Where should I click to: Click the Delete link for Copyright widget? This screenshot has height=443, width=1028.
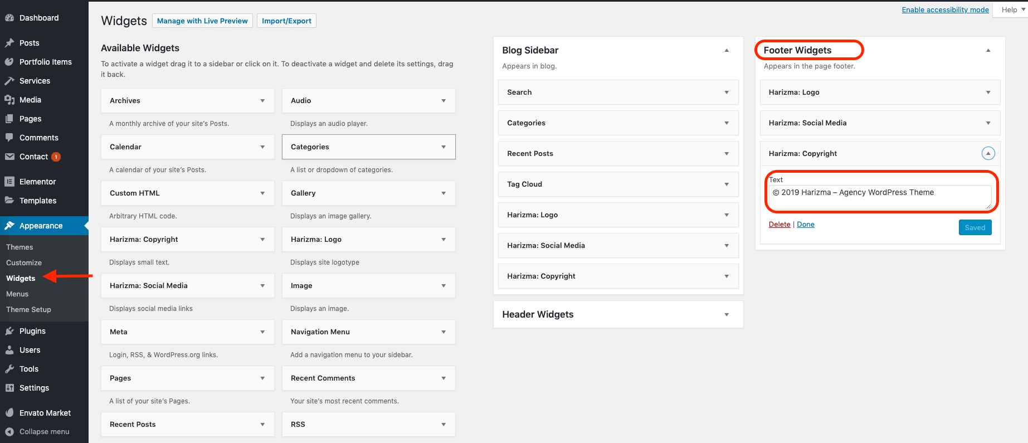coord(779,225)
